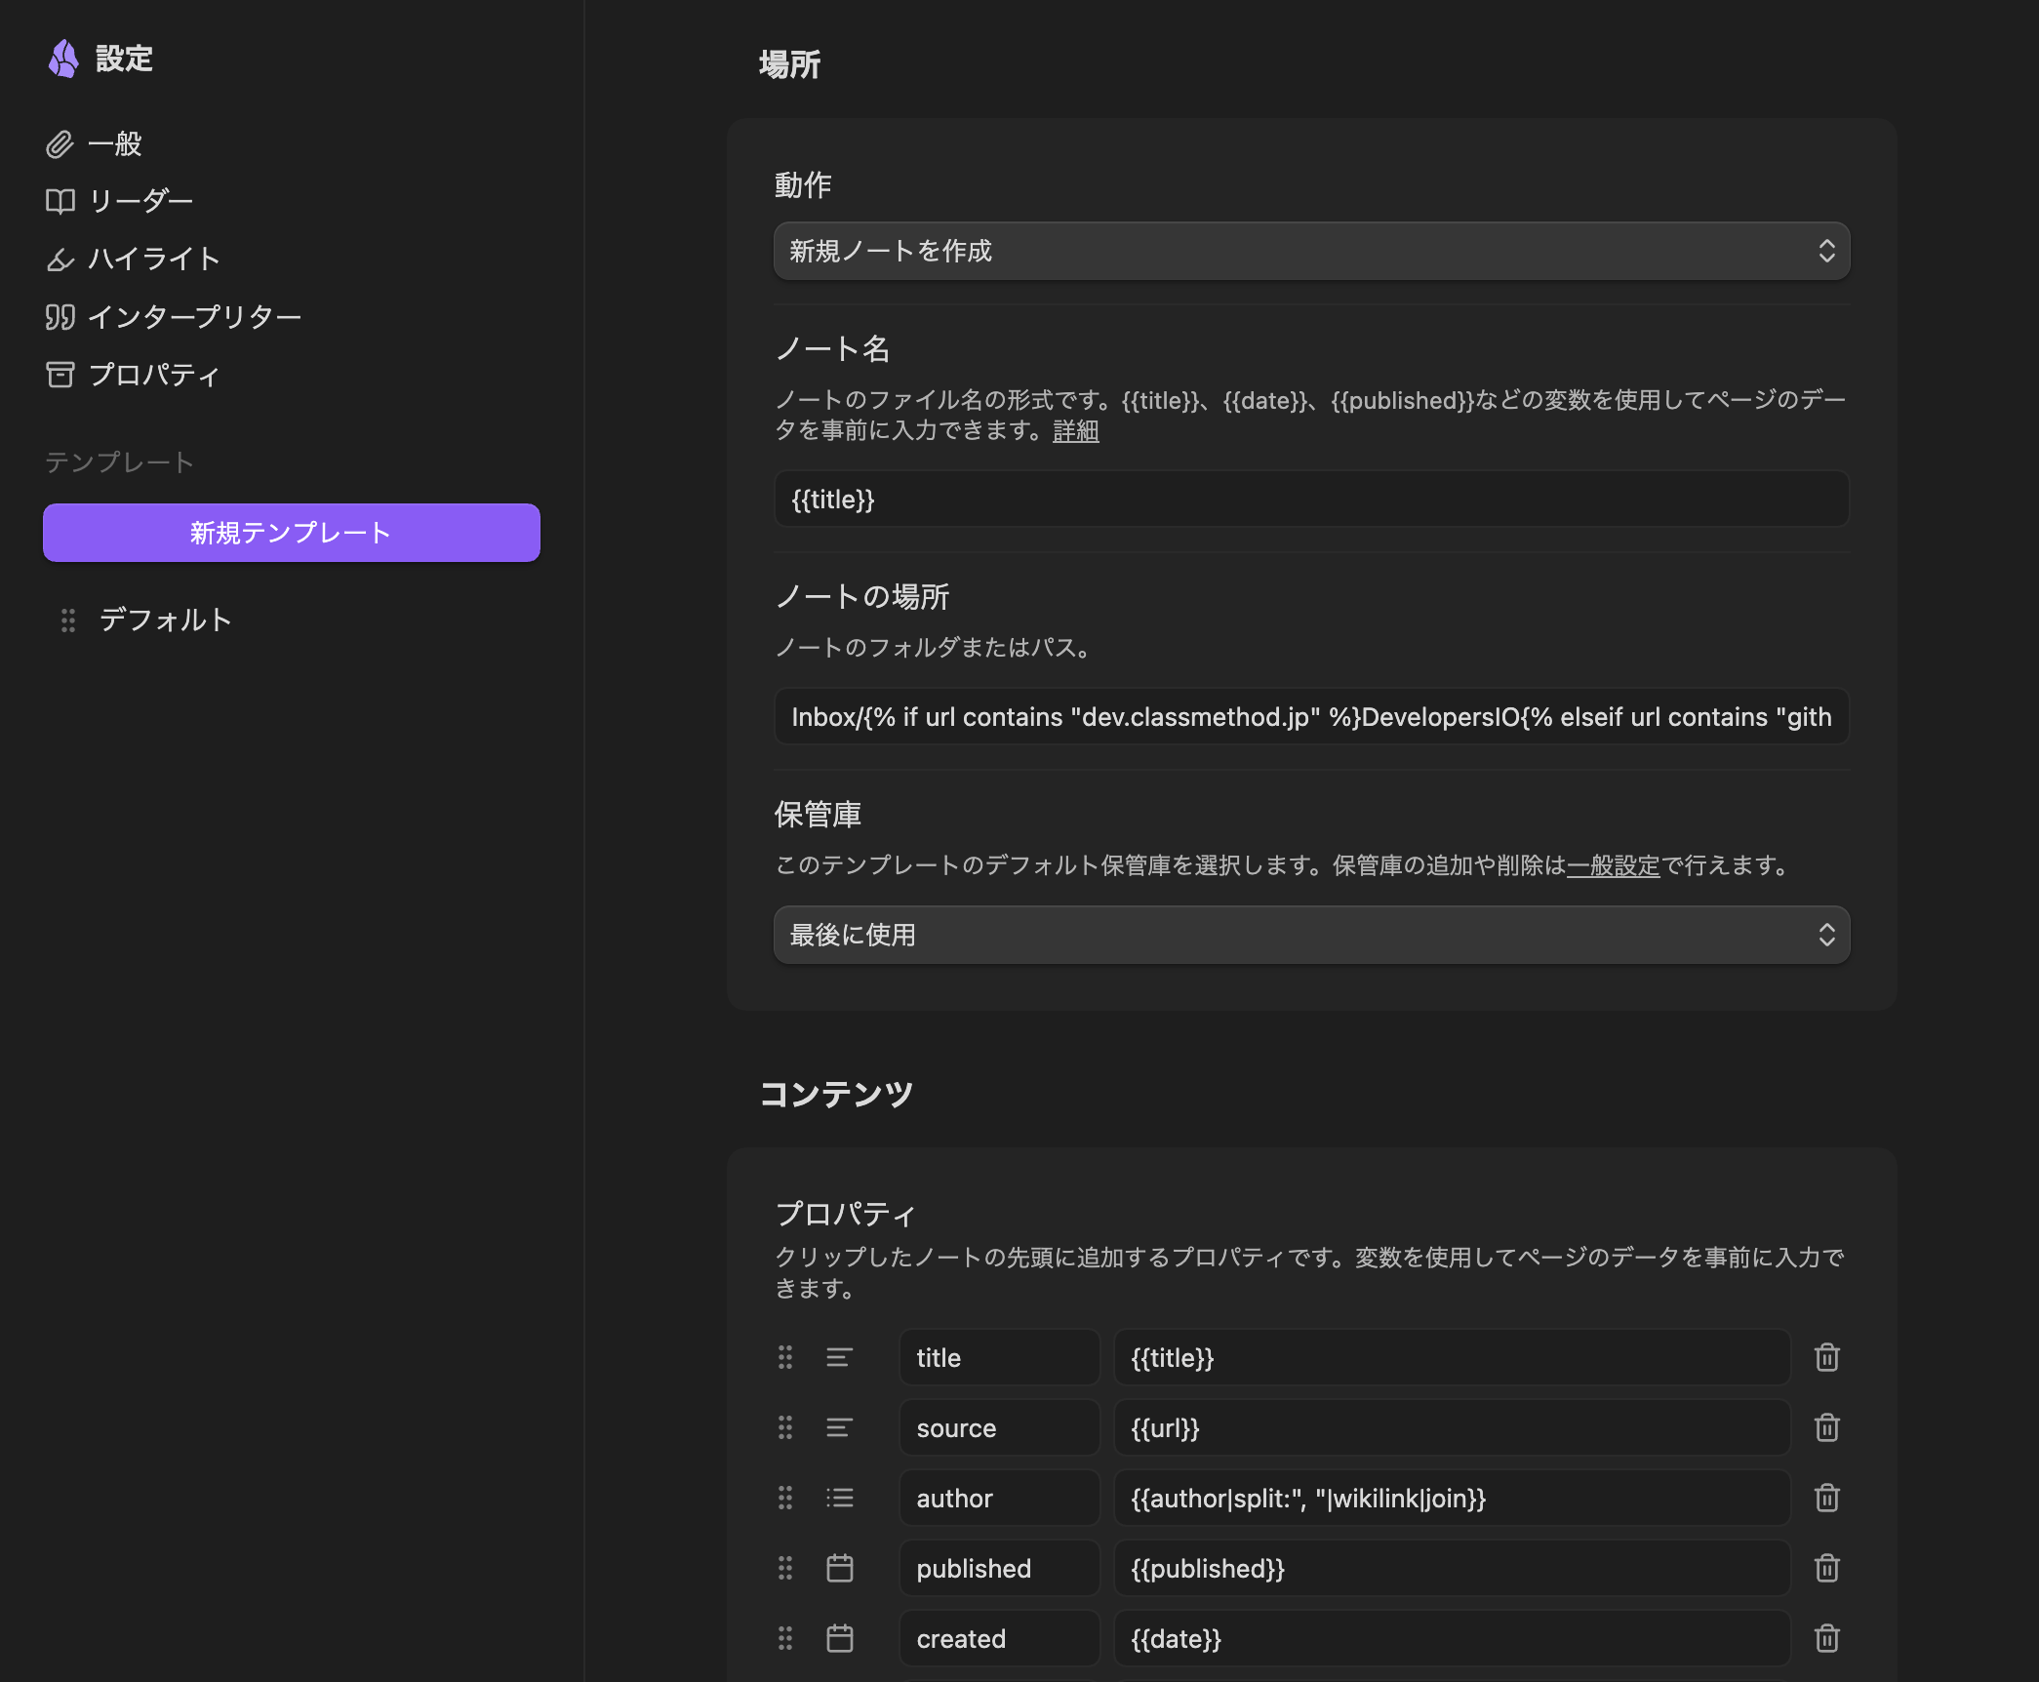Open the 保管庫 dropdown showing 最後に使用

point(1311,935)
